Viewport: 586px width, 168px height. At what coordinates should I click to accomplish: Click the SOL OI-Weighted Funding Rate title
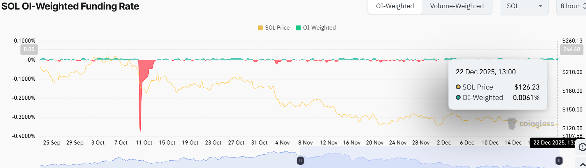(70, 6)
